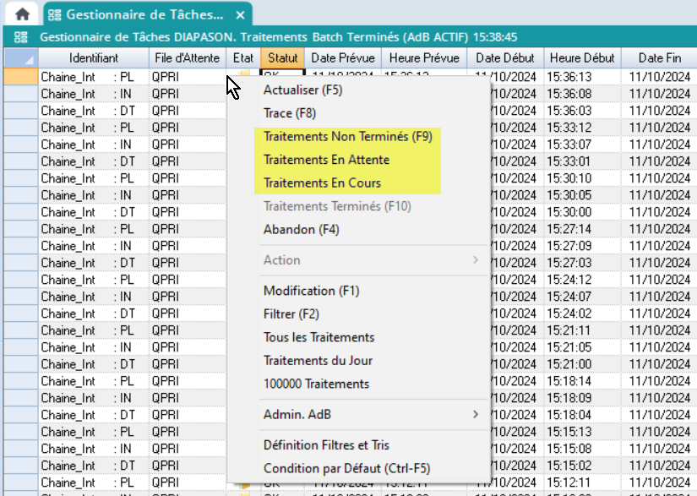Show Tous les Traitements
The image size is (697, 496).
[x=319, y=337]
